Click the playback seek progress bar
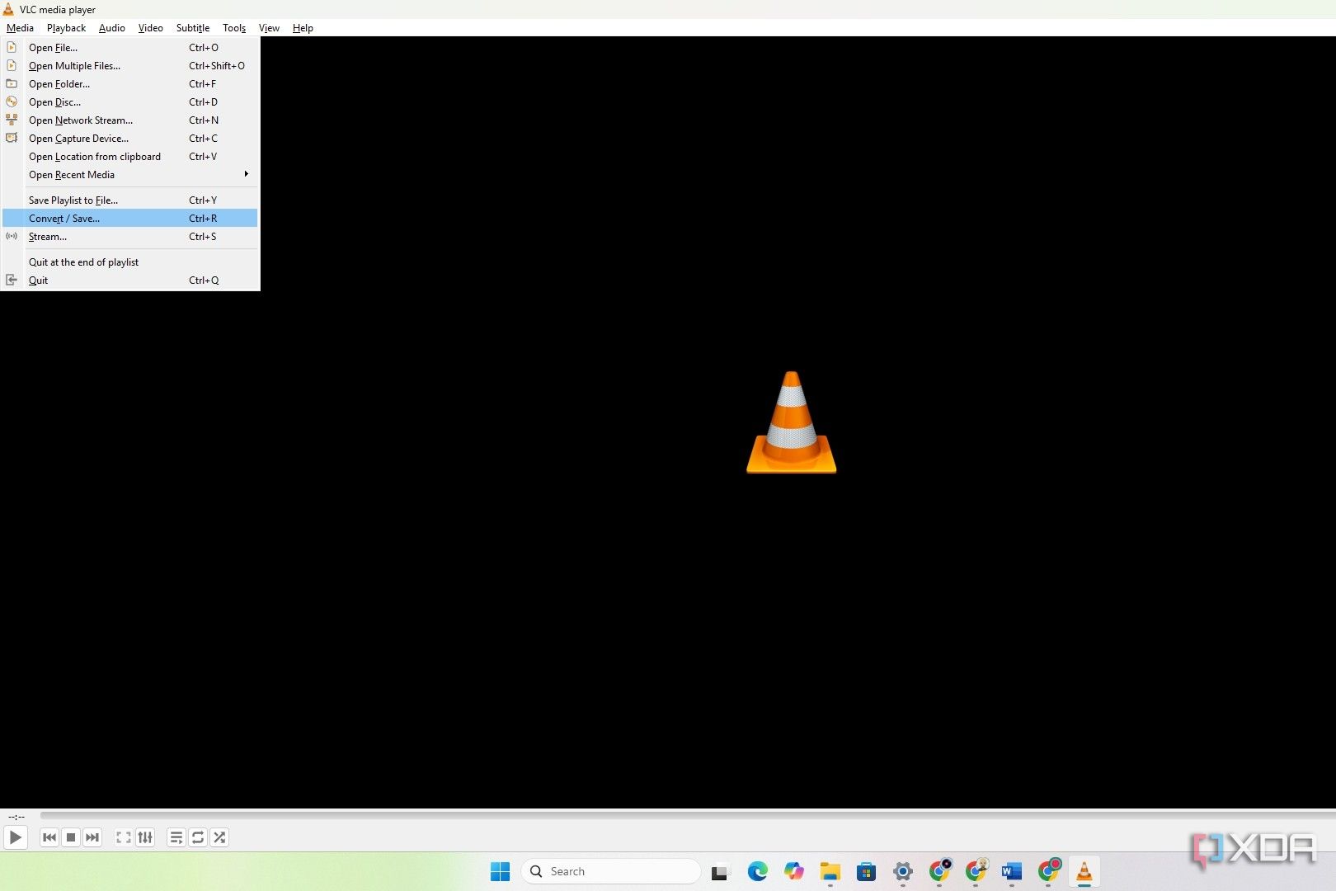The width and height of the screenshot is (1336, 891). [x=687, y=816]
